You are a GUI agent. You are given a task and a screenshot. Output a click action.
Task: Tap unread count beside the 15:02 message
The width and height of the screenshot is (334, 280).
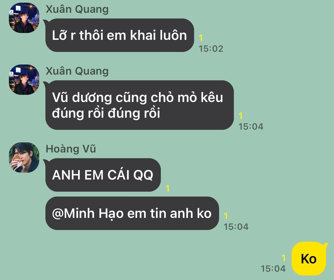201,38
